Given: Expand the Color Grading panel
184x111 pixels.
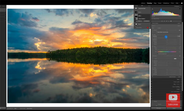Looking at the screenshot, I should pos(176,87).
